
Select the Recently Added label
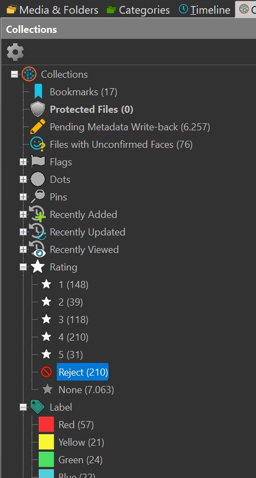[84, 214]
